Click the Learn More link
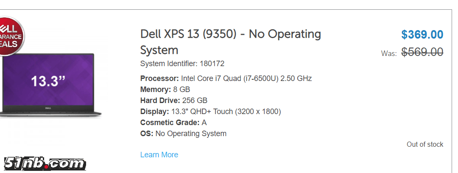Viewport: 458px width, 173px height. click(x=159, y=155)
